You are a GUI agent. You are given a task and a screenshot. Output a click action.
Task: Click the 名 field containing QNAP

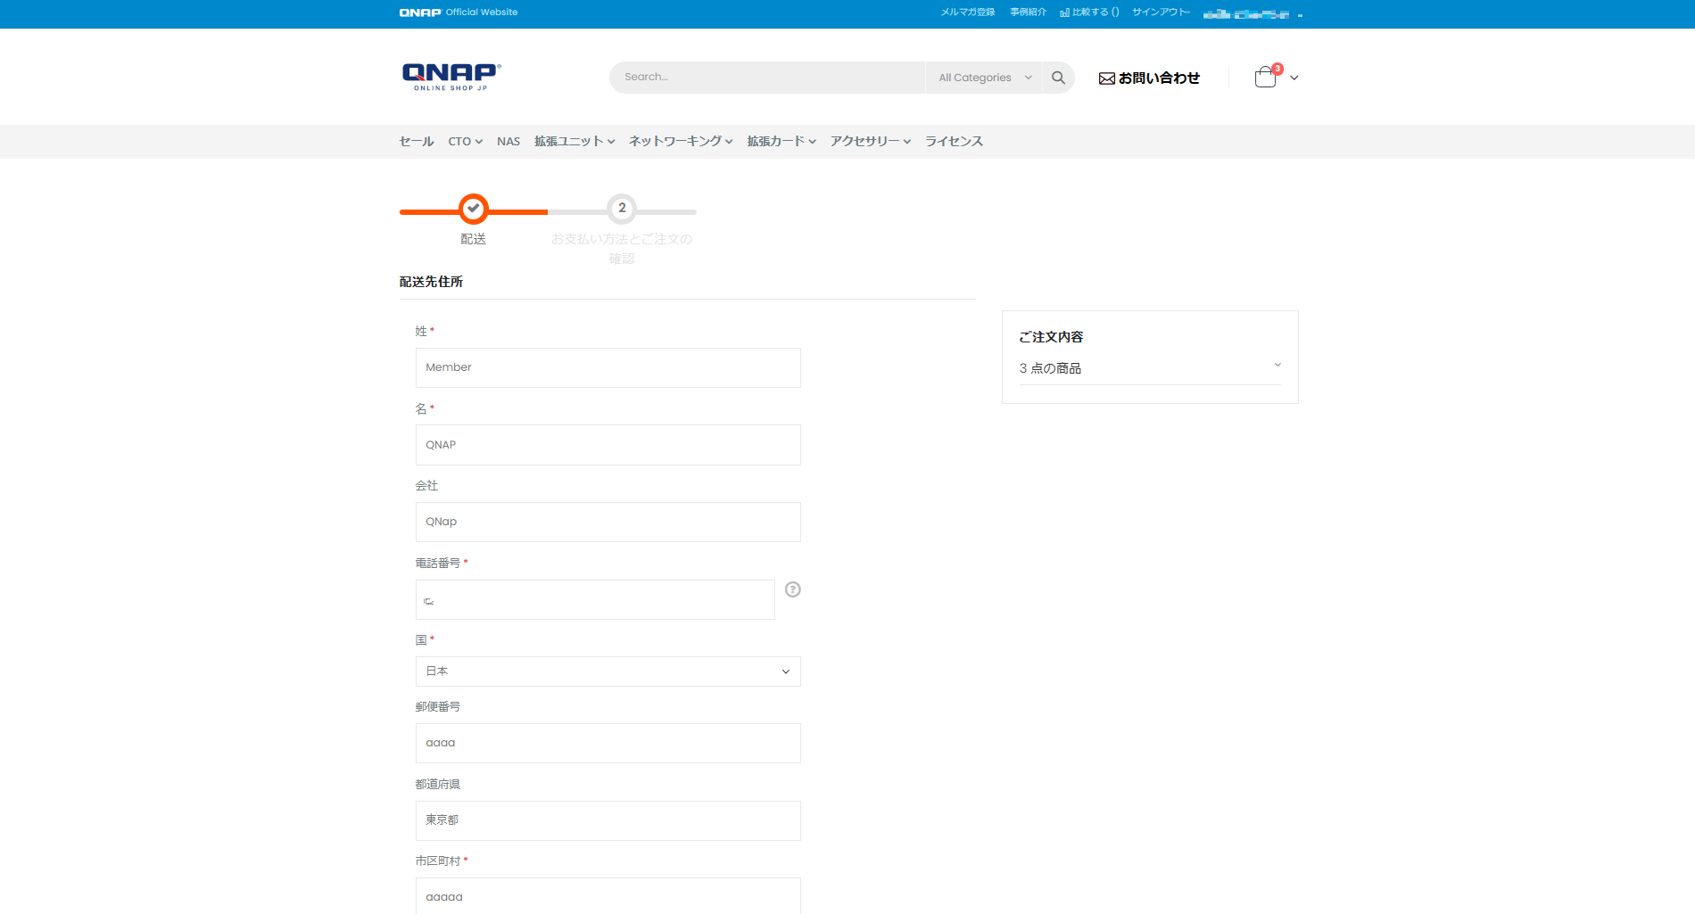608,445
